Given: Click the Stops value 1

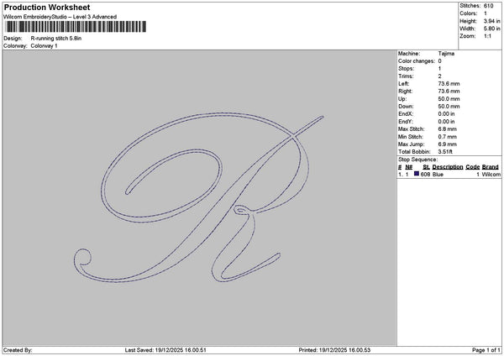Looking at the screenshot, I should point(439,69).
